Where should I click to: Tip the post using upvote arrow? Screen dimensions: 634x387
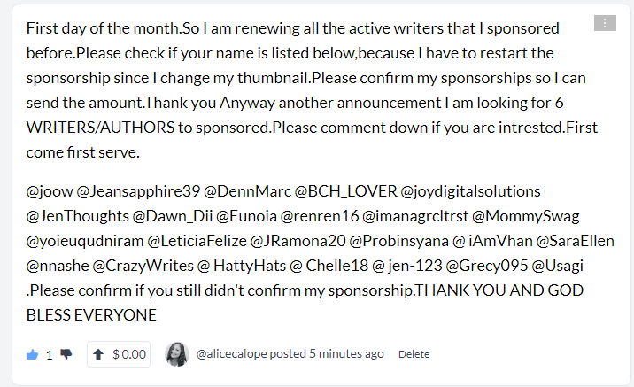pyautogui.click(x=98, y=354)
